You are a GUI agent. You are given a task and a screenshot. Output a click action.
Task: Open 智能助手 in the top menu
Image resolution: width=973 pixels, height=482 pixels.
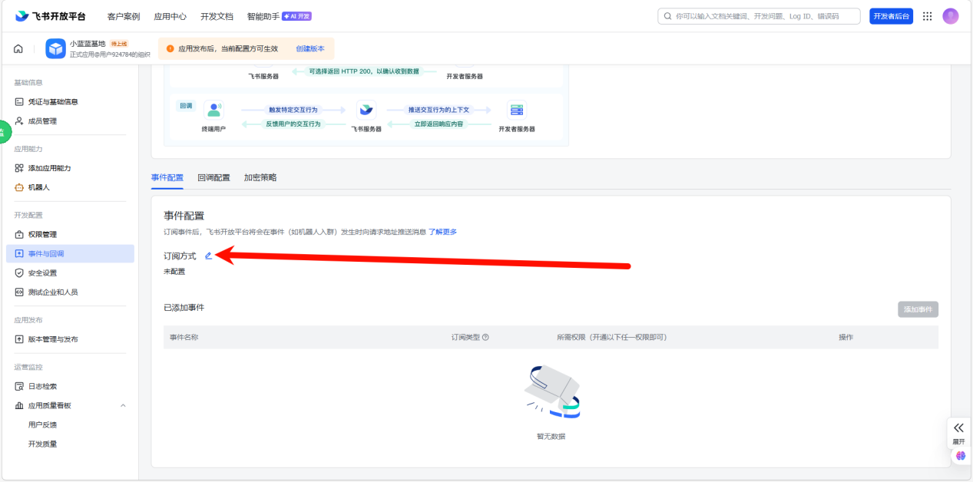[262, 15]
